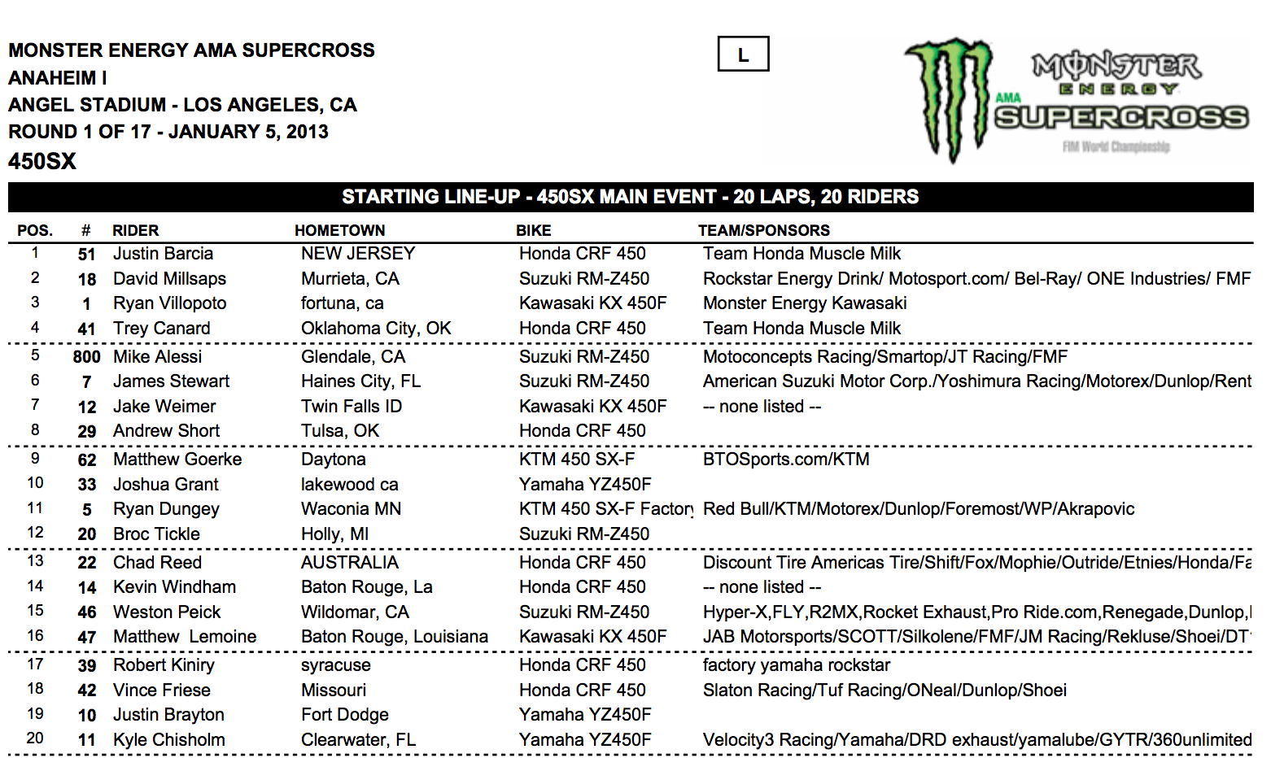Click the Monster Energy claw logo
Image resolution: width=1271 pixels, height=758 pixels.
point(950,98)
